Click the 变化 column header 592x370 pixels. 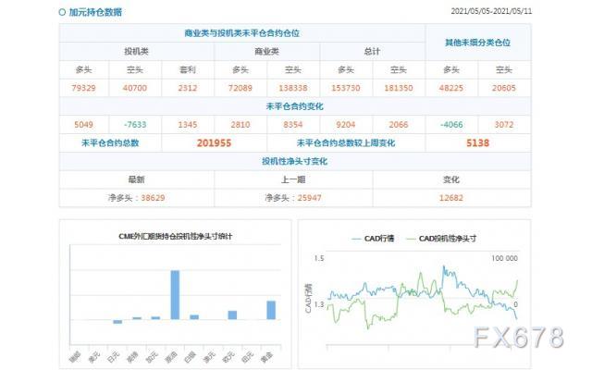pyautogui.click(x=451, y=179)
